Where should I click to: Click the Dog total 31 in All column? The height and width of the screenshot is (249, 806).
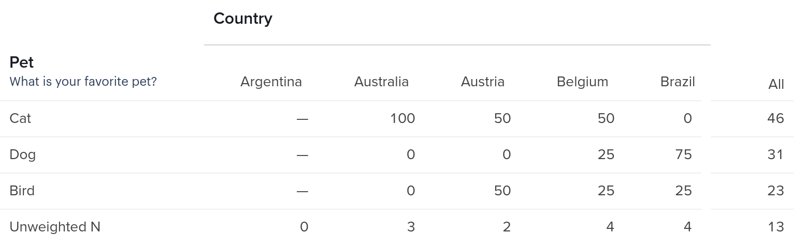(x=775, y=154)
